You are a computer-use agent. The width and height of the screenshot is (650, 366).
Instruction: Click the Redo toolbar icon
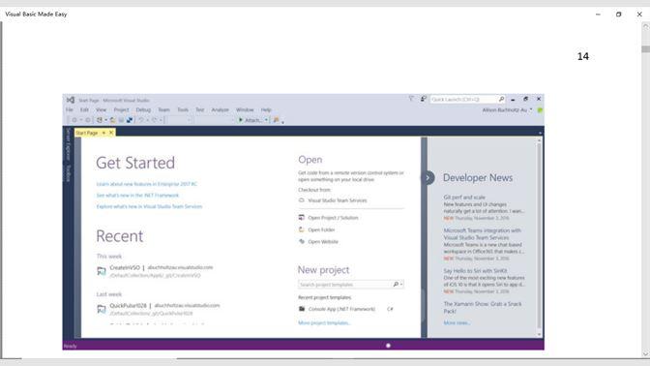[154, 120]
